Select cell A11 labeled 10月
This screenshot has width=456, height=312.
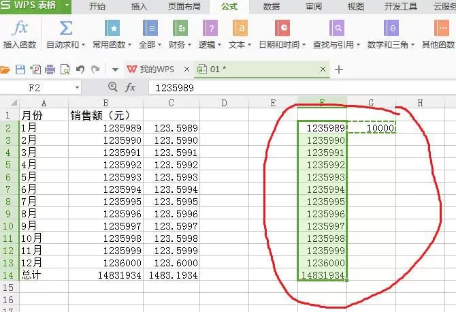44,238
